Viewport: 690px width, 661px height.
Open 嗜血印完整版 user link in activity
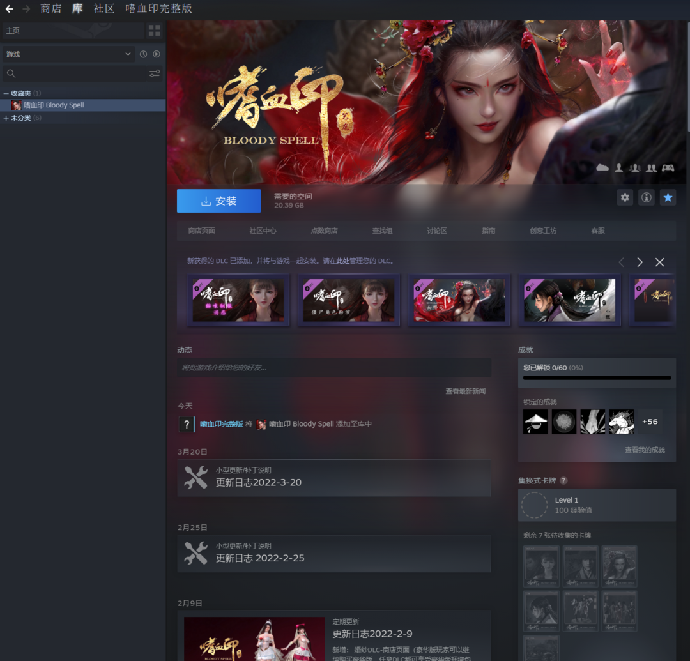221,424
